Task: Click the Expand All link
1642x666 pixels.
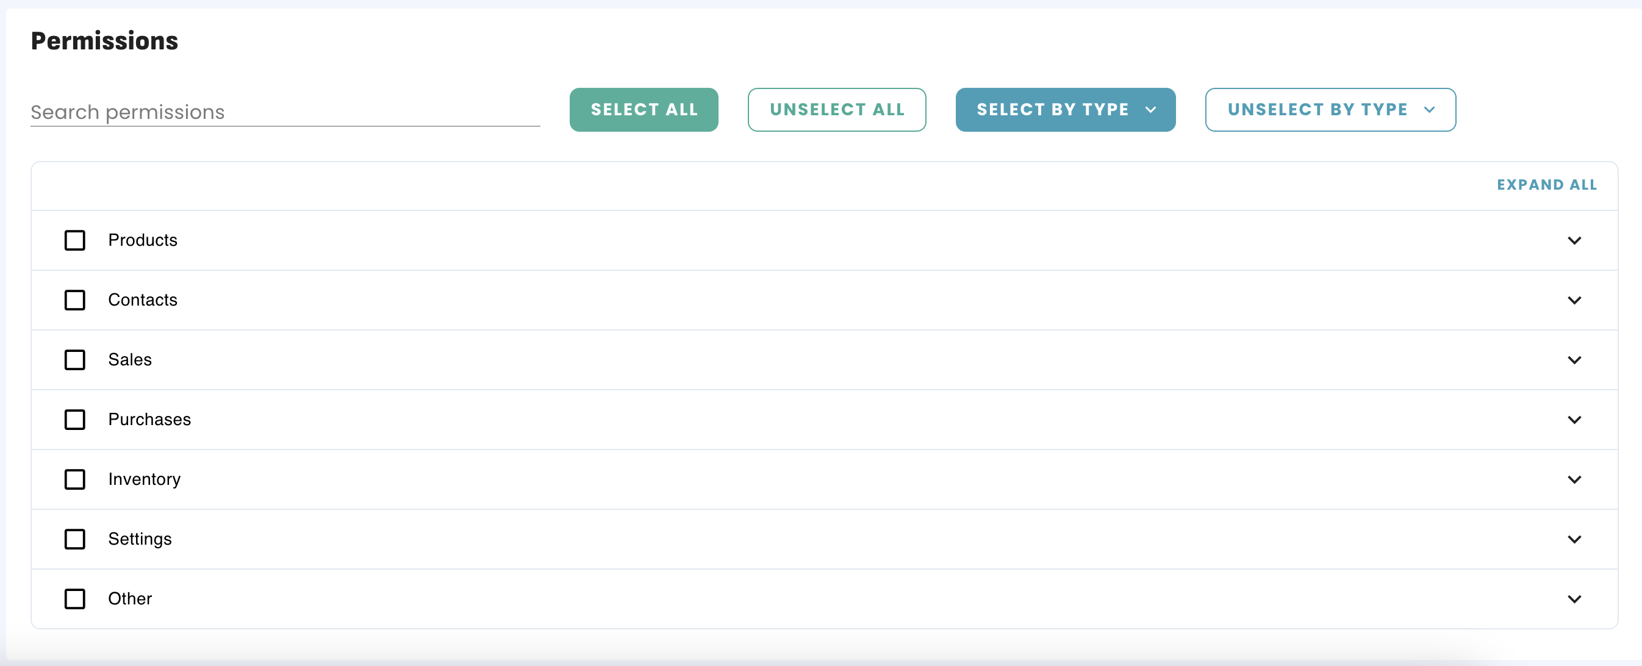Action: [1546, 185]
